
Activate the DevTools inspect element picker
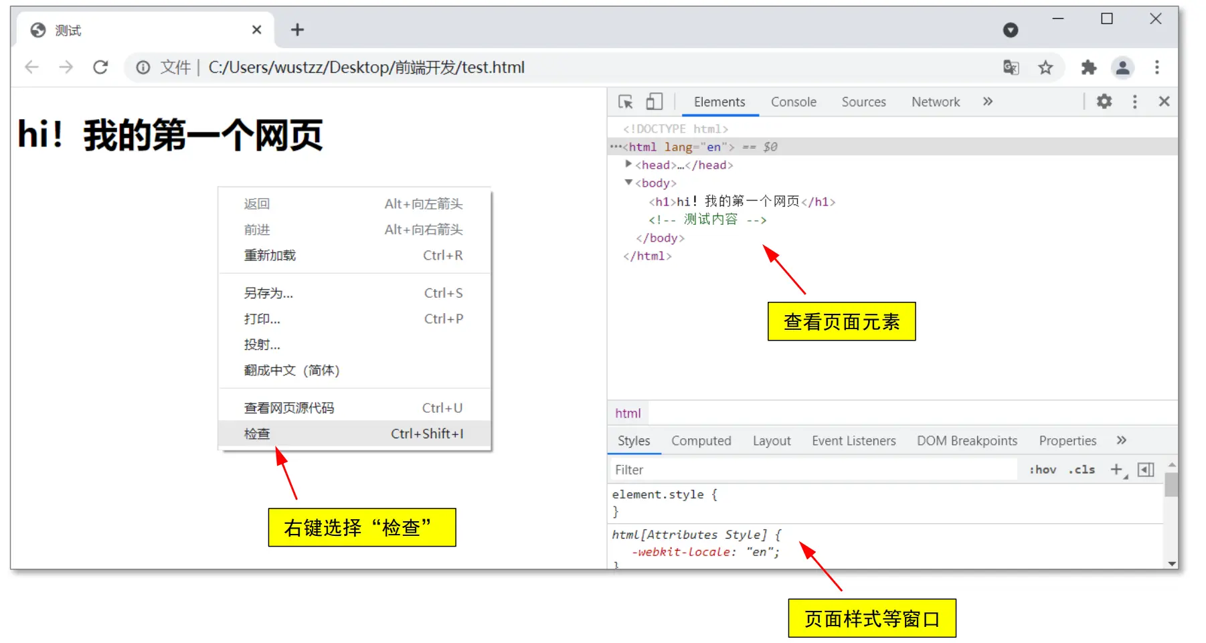(626, 102)
